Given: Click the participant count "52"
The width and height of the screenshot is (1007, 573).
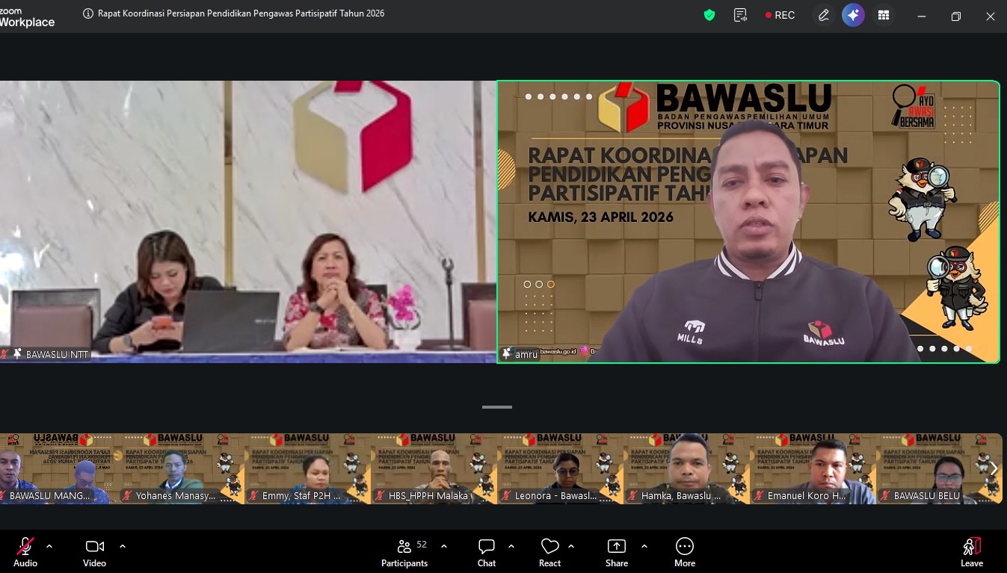Looking at the screenshot, I should 422,545.
